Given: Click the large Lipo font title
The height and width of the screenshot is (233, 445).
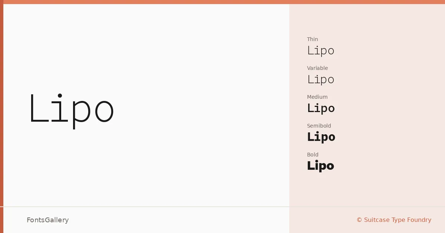Looking at the screenshot, I should click(72, 111).
